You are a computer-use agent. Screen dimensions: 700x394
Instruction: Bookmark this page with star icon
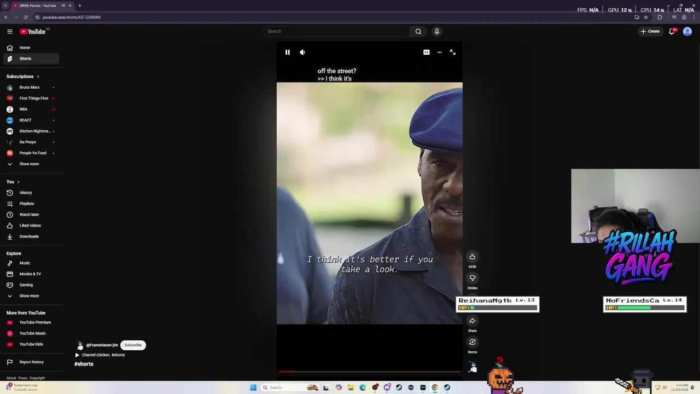click(646, 17)
